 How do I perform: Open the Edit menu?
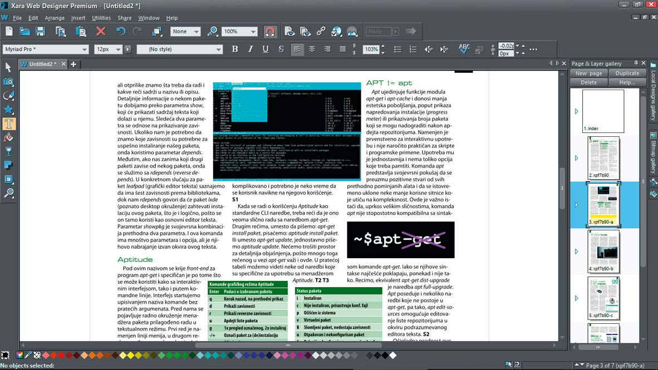pos(33,18)
